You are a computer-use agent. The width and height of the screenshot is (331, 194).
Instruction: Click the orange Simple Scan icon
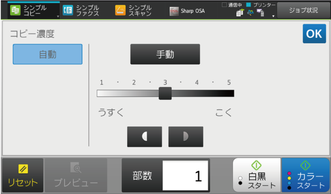click(x=120, y=10)
